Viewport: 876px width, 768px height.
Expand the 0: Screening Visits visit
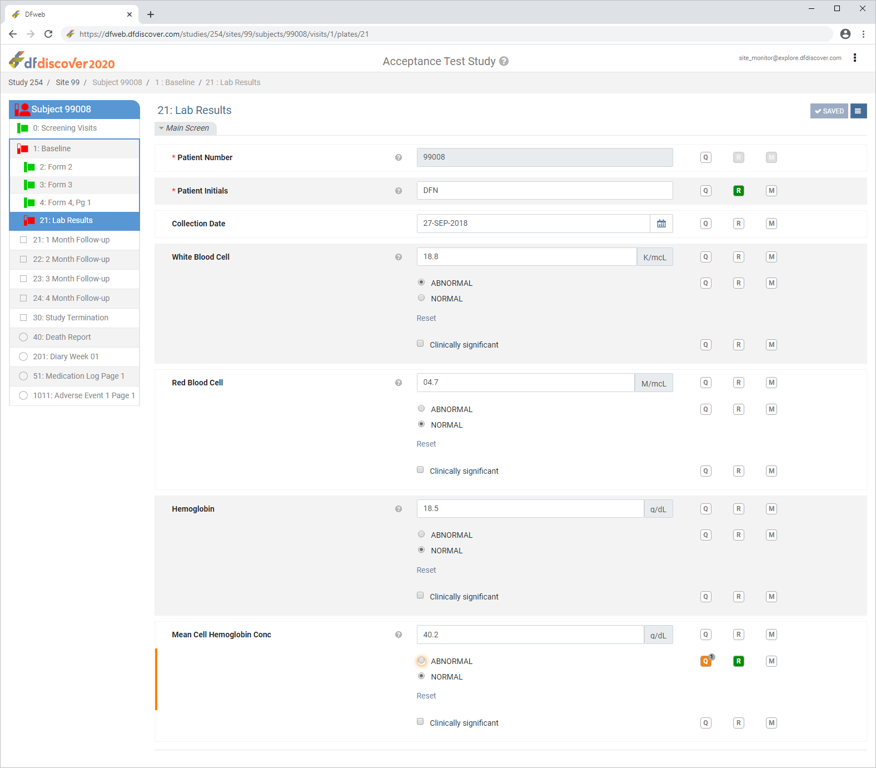coord(64,128)
